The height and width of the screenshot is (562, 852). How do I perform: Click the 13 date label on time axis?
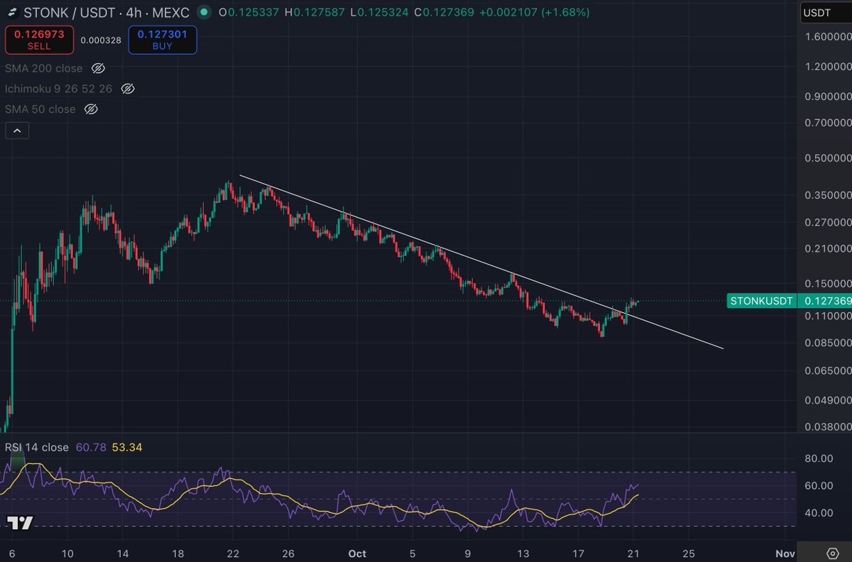523,553
